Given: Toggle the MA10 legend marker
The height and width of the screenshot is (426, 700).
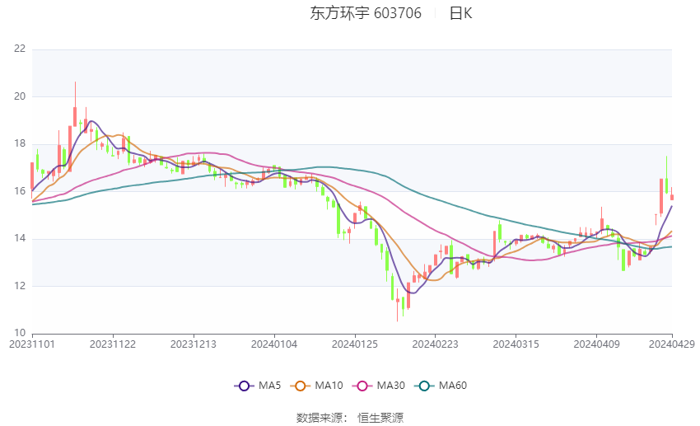Looking at the screenshot, I should pyautogui.click(x=301, y=386).
